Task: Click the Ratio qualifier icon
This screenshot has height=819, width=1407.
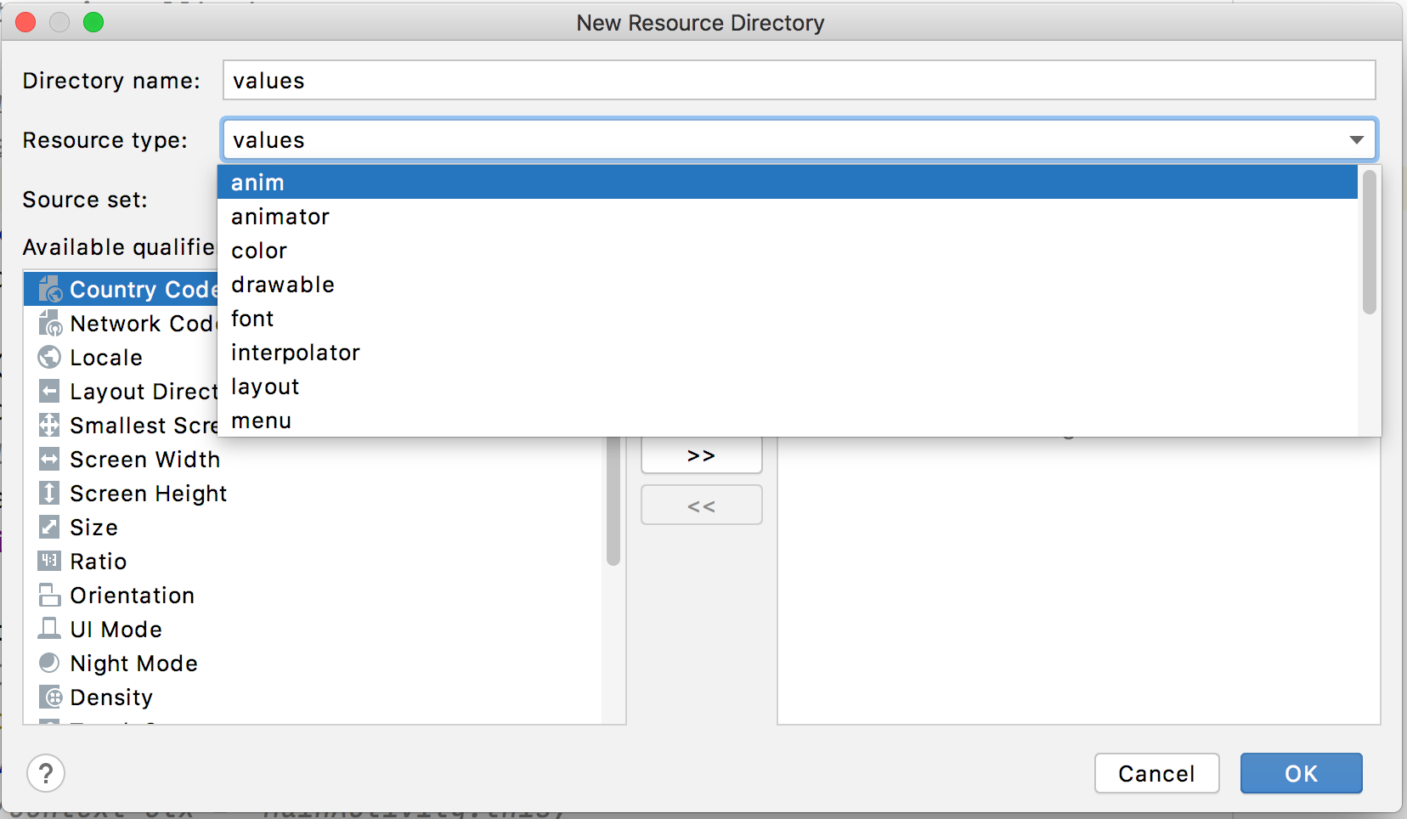Action: click(x=49, y=562)
